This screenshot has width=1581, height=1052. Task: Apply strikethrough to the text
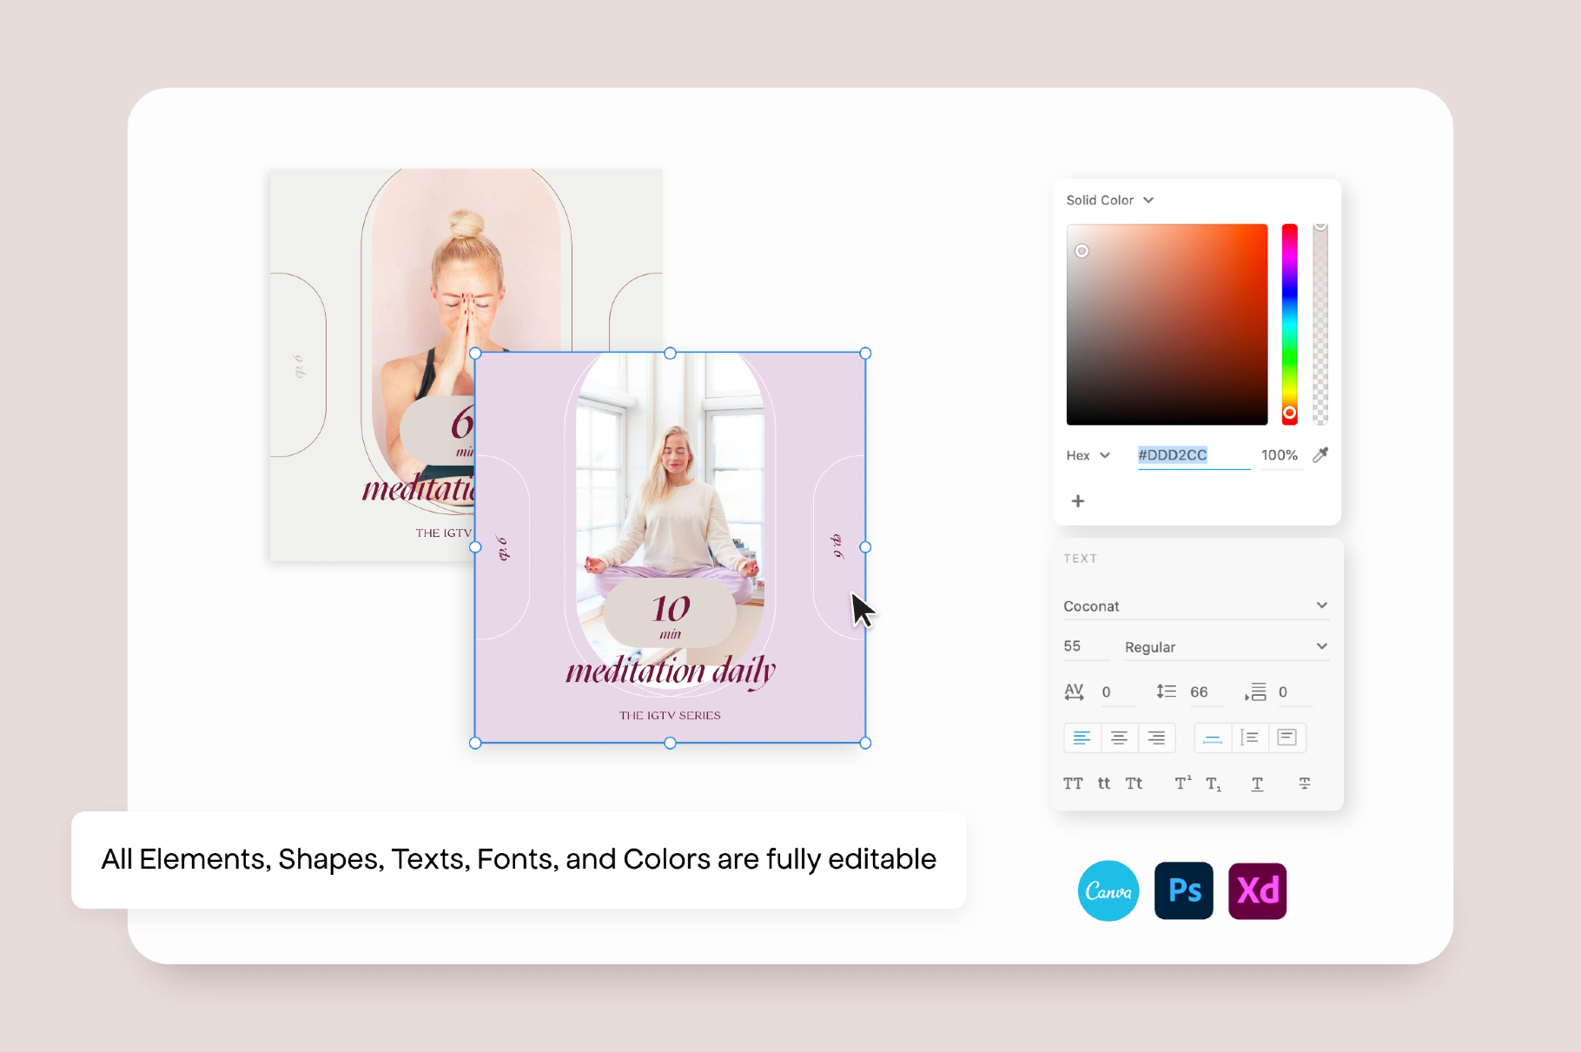click(x=1305, y=784)
